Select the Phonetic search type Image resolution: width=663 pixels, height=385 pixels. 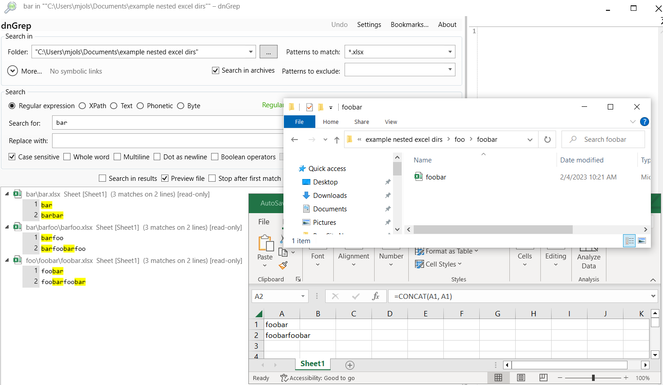[140, 106]
